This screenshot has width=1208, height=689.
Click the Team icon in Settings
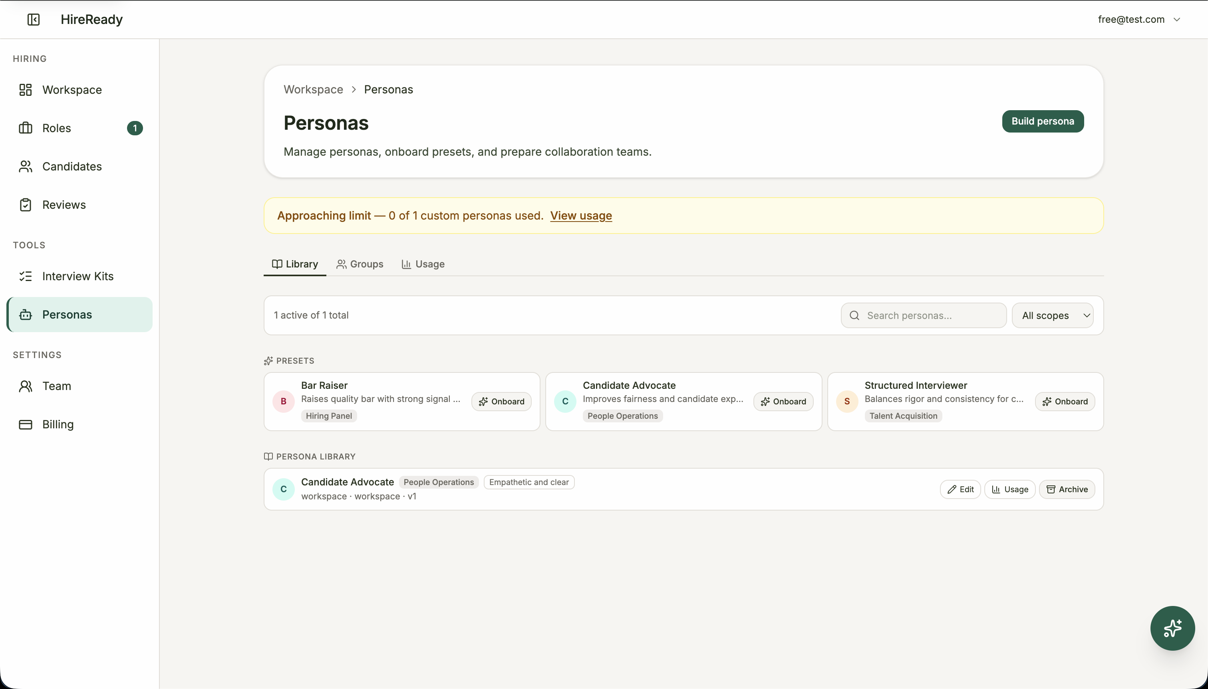click(x=26, y=386)
